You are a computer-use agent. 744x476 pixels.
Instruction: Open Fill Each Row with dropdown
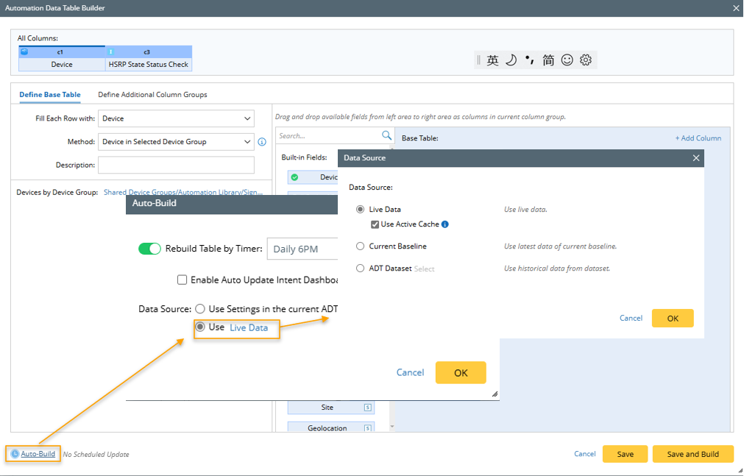(x=176, y=118)
